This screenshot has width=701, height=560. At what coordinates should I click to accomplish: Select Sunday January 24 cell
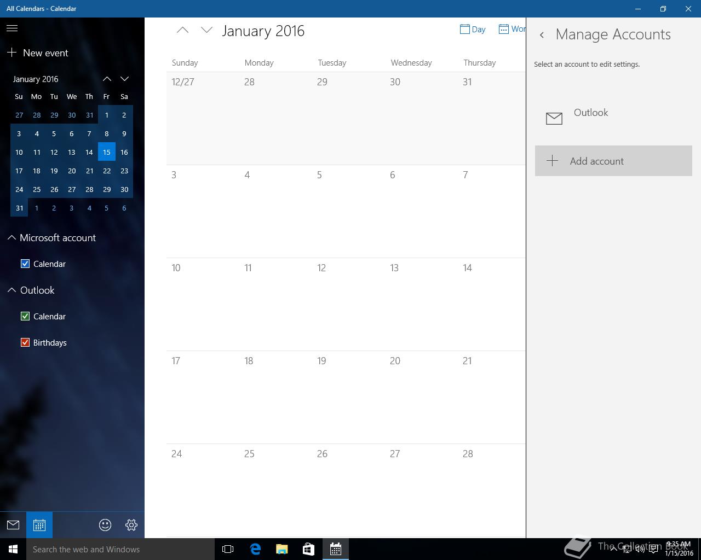pyautogui.click(x=203, y=491)
